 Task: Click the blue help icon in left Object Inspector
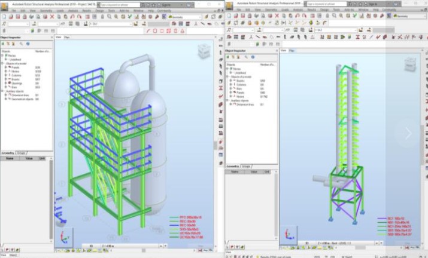[28, 44]
